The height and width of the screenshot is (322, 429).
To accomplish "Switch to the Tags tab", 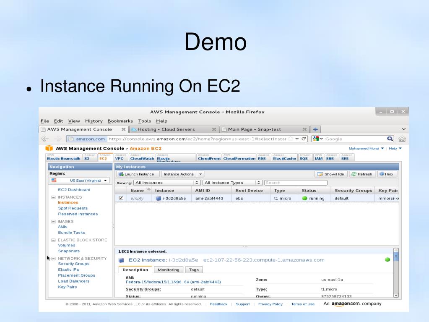I will (x=194, y=270).
